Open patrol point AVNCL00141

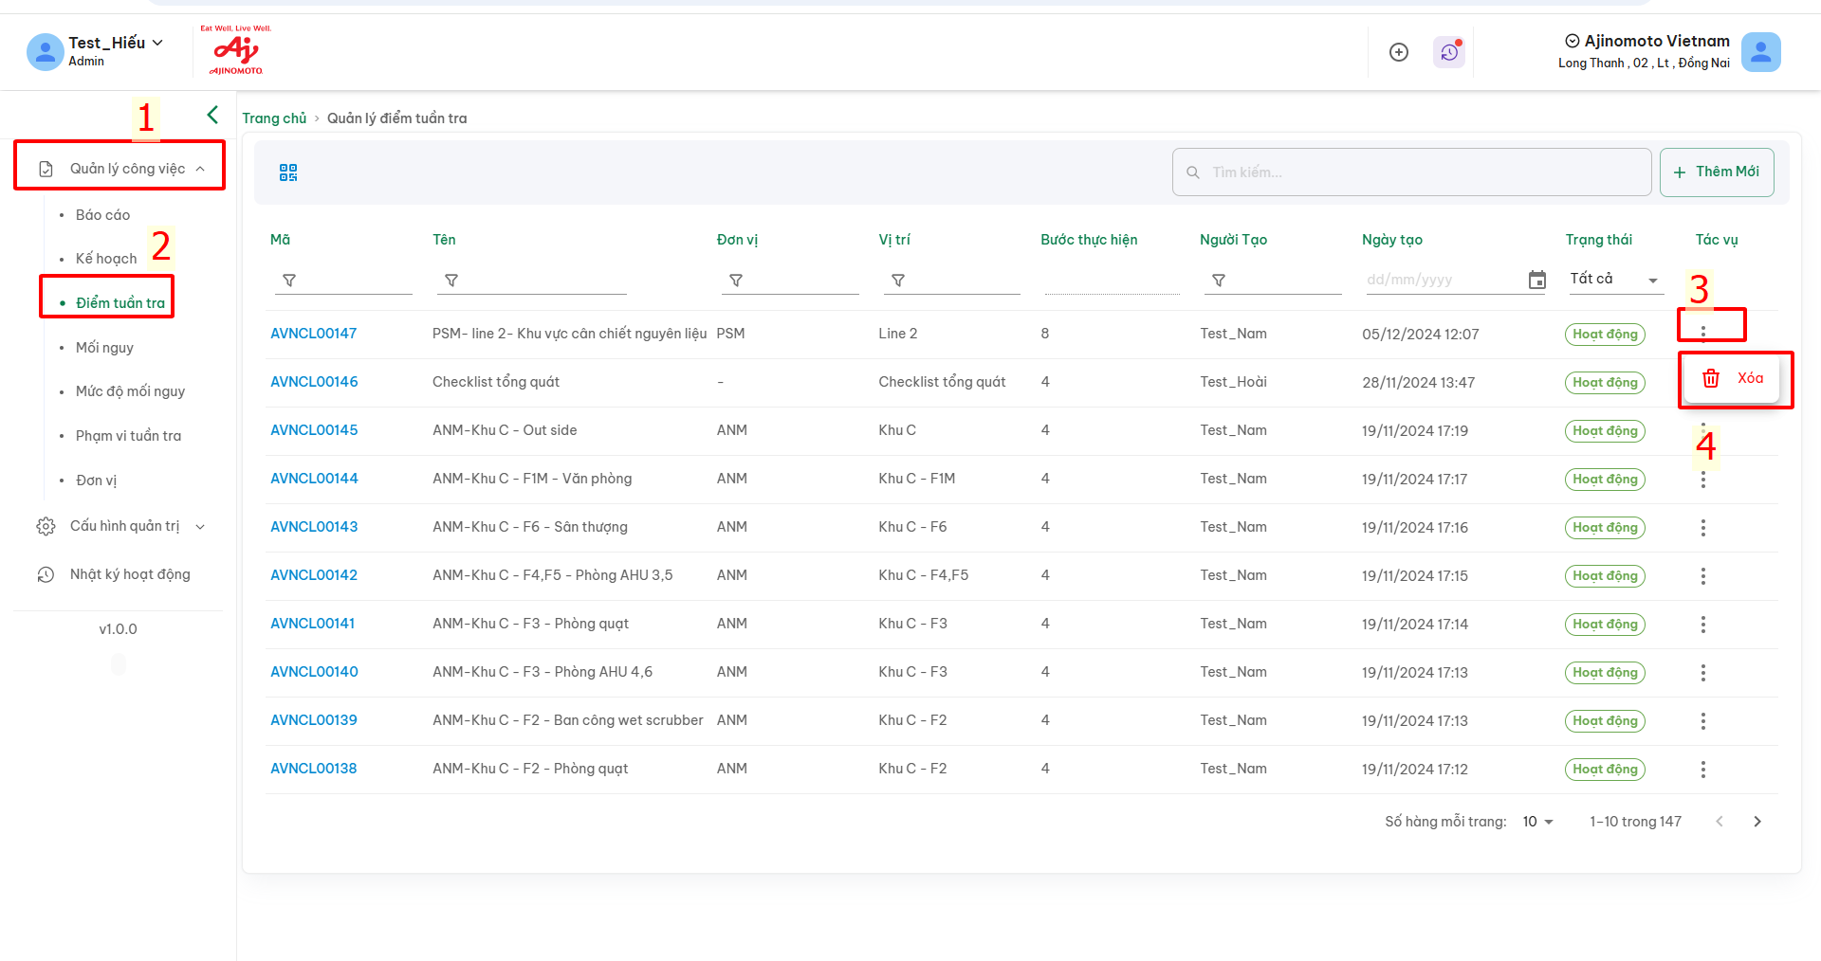313,624
